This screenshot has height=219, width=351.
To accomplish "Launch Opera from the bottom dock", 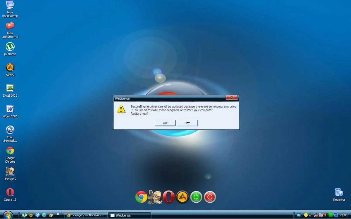I will click(169, 197).
